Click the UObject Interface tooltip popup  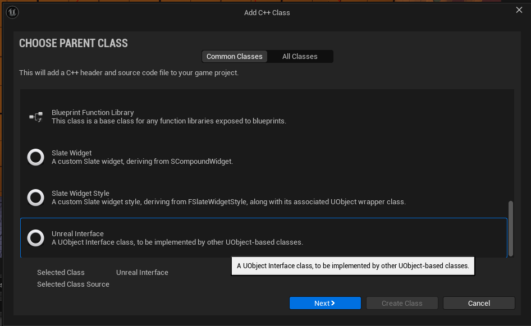pos(353,266)
